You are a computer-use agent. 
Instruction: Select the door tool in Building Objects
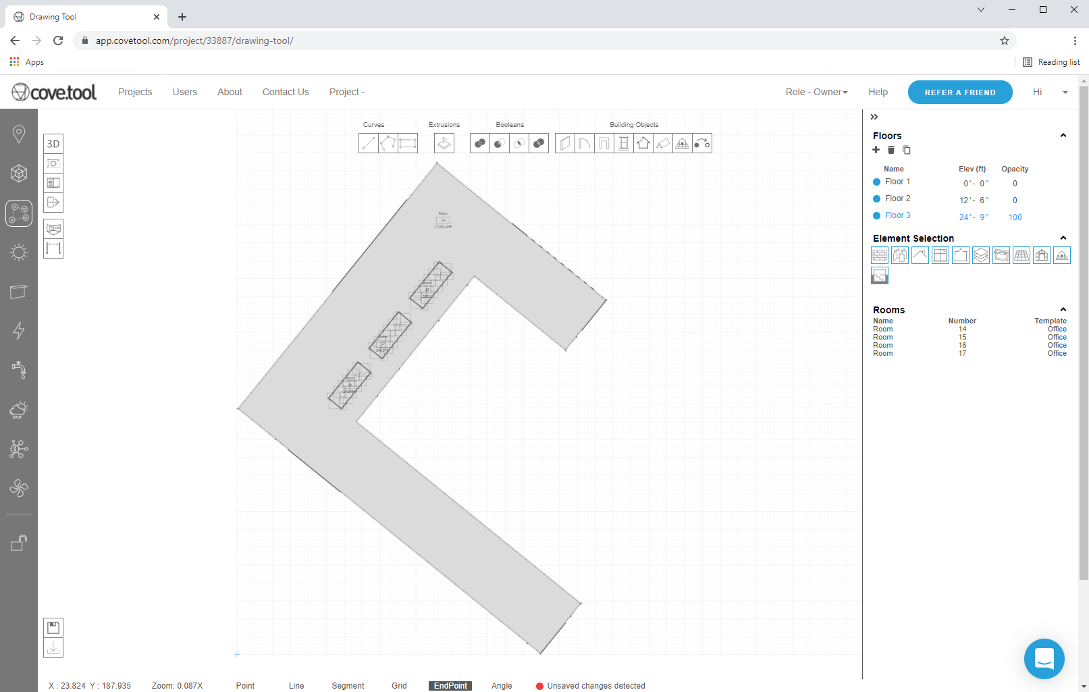click(x=585, y=143)
